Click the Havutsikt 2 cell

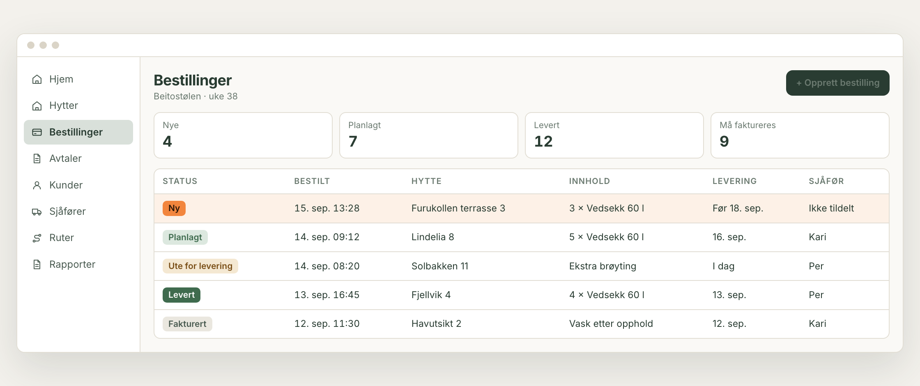(x=437, y=324)
